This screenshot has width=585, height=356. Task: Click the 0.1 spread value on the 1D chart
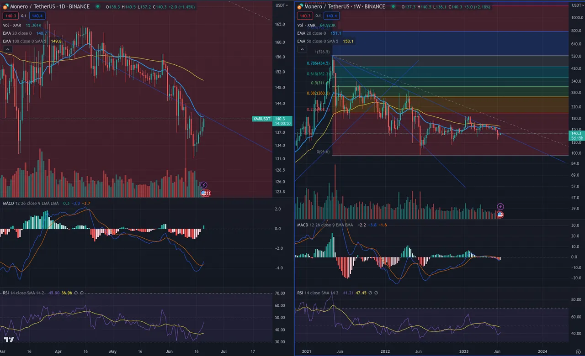point(24,16)
